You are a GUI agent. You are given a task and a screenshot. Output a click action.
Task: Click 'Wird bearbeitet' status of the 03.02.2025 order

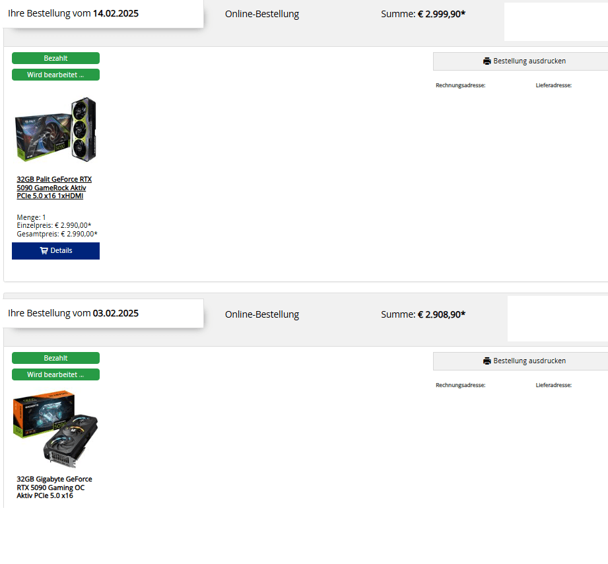pos(55,374)
